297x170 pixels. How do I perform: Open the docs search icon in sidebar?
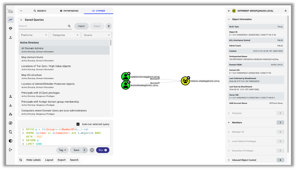pos(11,132)
